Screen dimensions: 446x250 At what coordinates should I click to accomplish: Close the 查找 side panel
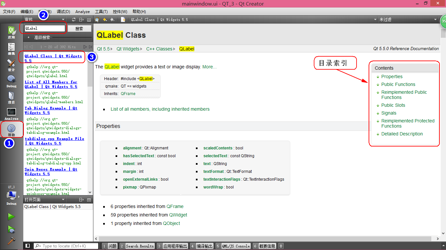pos(89,20)
